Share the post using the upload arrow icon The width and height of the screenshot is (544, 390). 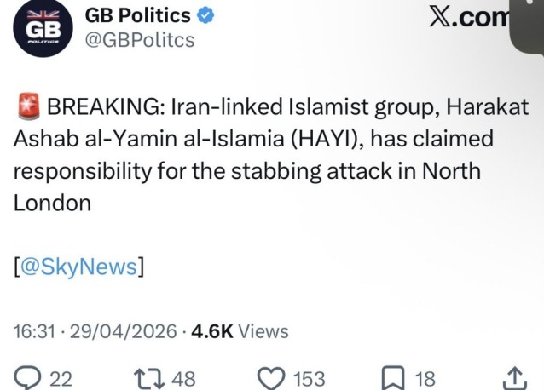[x=515, y=377]
